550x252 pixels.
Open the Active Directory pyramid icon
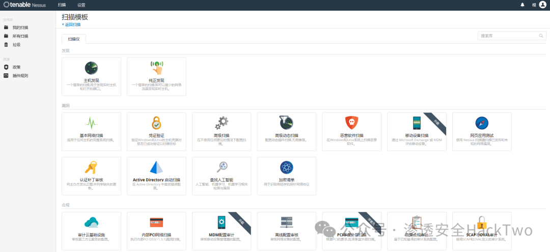(x=156, y=167)
